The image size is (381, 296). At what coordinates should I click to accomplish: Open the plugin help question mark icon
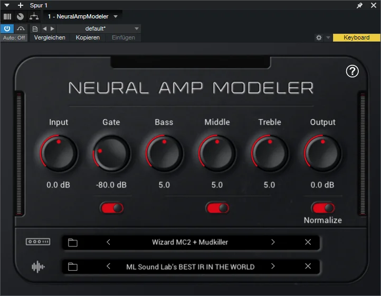(352, 71)
